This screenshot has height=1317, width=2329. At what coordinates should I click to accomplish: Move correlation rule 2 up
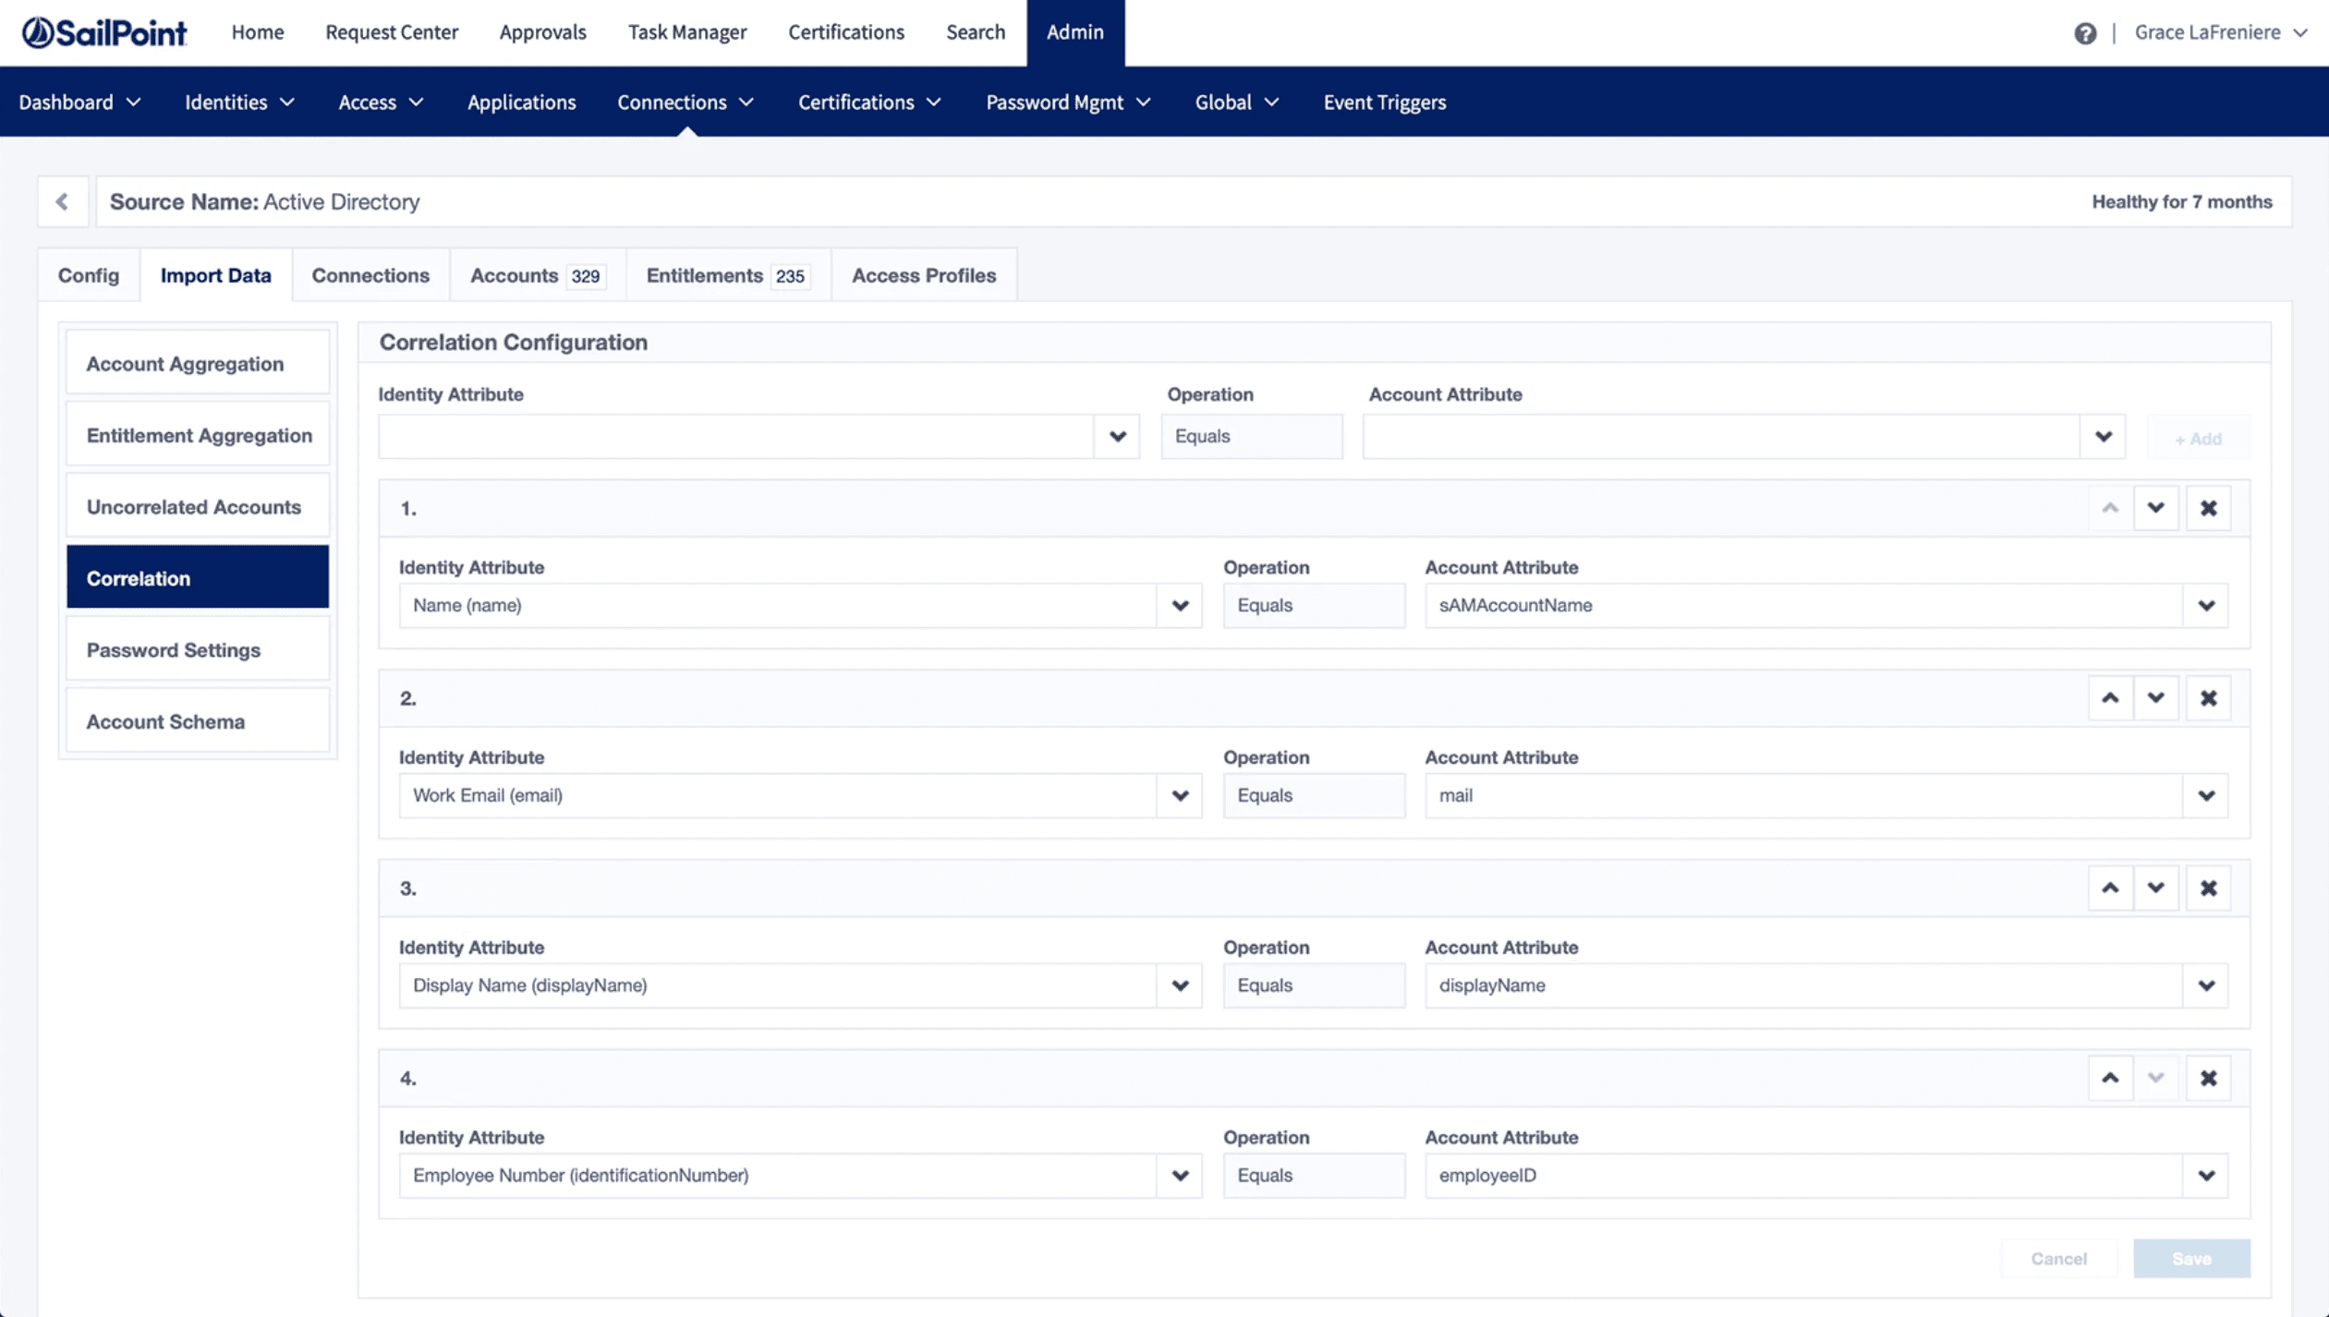[x=2110, y=698]
